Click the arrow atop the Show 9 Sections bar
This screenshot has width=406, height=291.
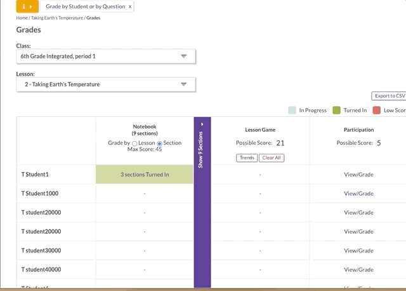[x=202, y=124]
